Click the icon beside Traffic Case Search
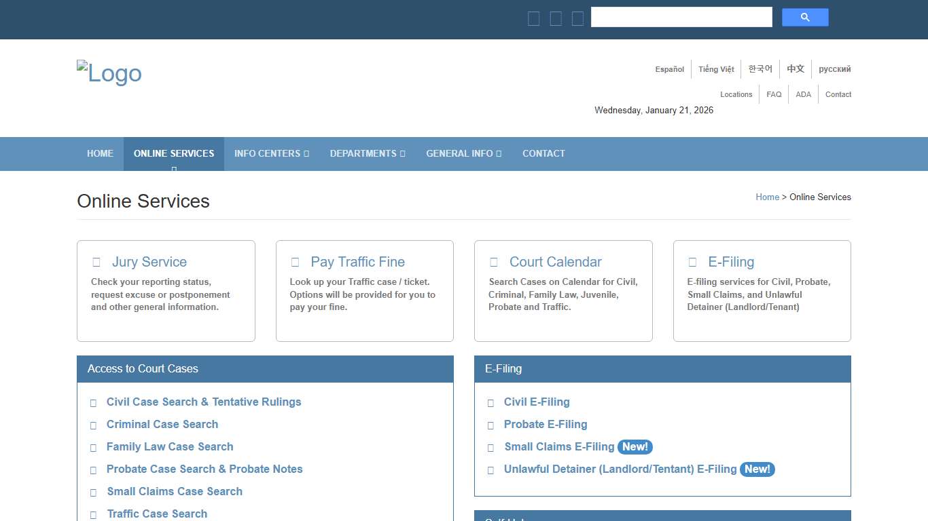Viewport: 928px width, 521px height. pos(93,514)
